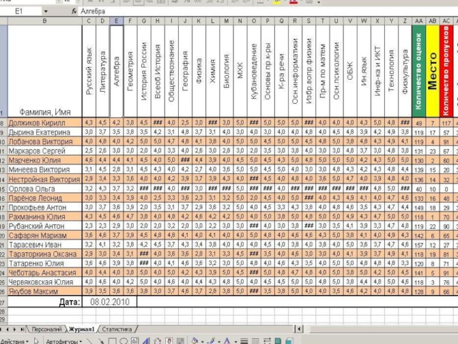
Task: Select the date cell 08.02.2010
Action: [109, 302]
